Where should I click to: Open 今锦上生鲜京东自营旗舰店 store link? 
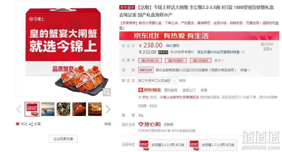tap(179, 97)
